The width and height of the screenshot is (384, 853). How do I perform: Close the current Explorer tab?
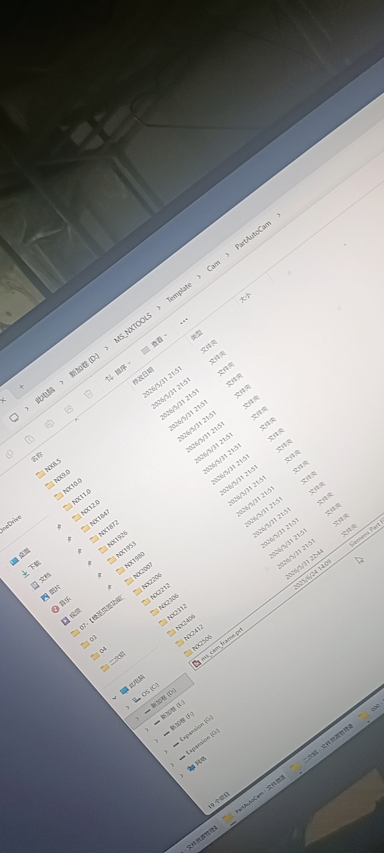point(3,400)
